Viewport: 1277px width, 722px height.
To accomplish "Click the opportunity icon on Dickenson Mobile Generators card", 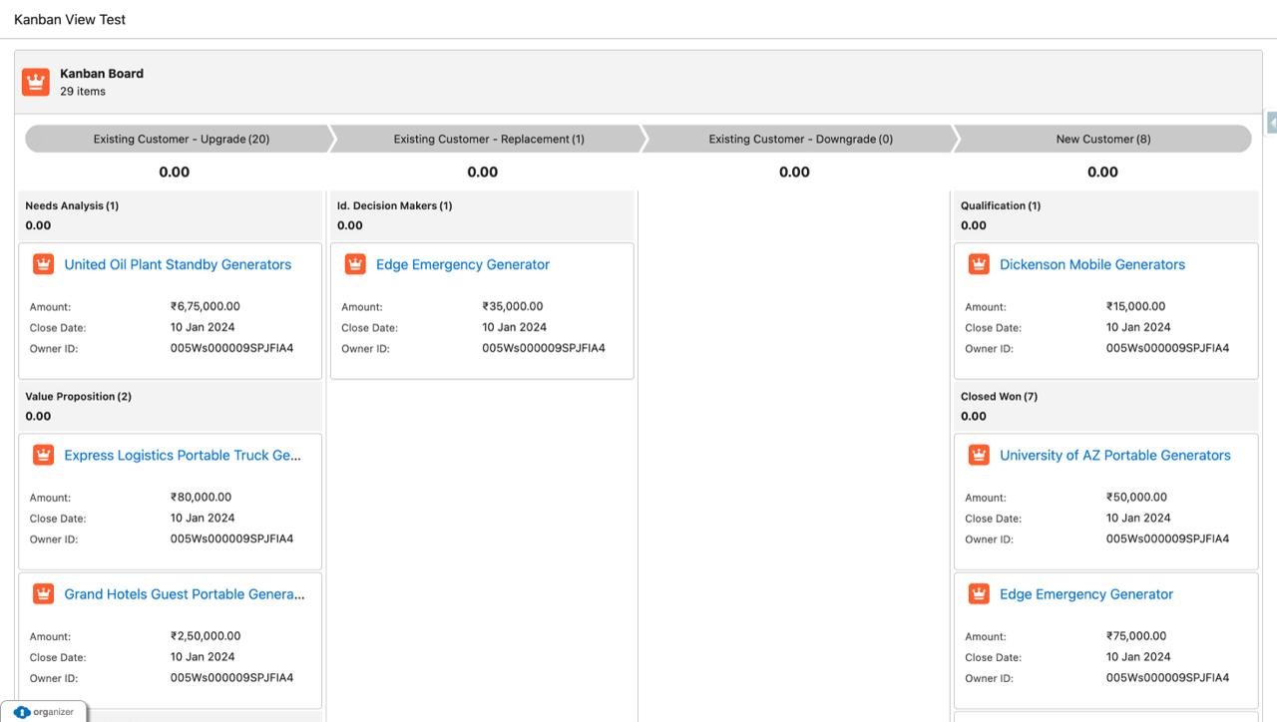I will click(979, 263).
